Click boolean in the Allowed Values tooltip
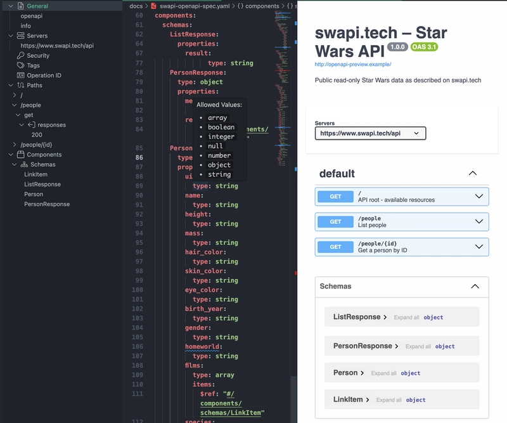 point(221,127)
